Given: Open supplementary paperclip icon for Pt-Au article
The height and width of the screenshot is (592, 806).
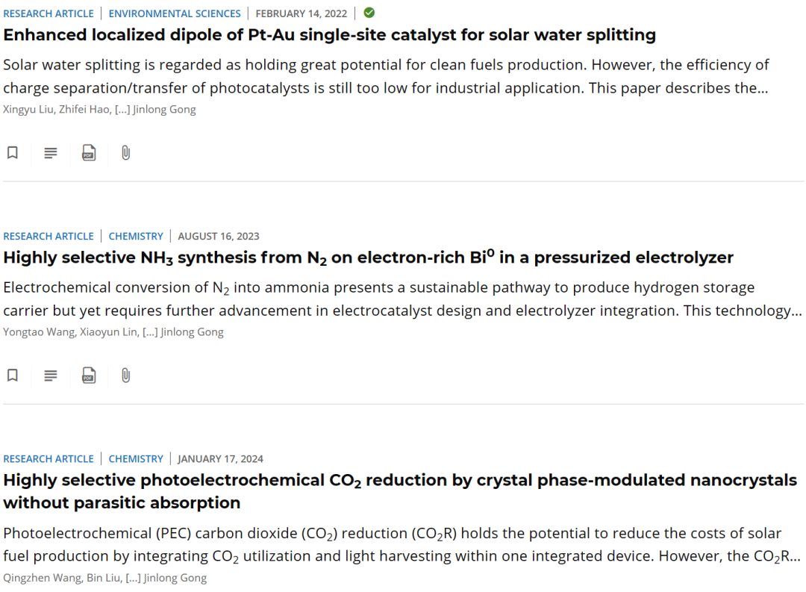Looking at the screenshot, I should coord(126,153).
